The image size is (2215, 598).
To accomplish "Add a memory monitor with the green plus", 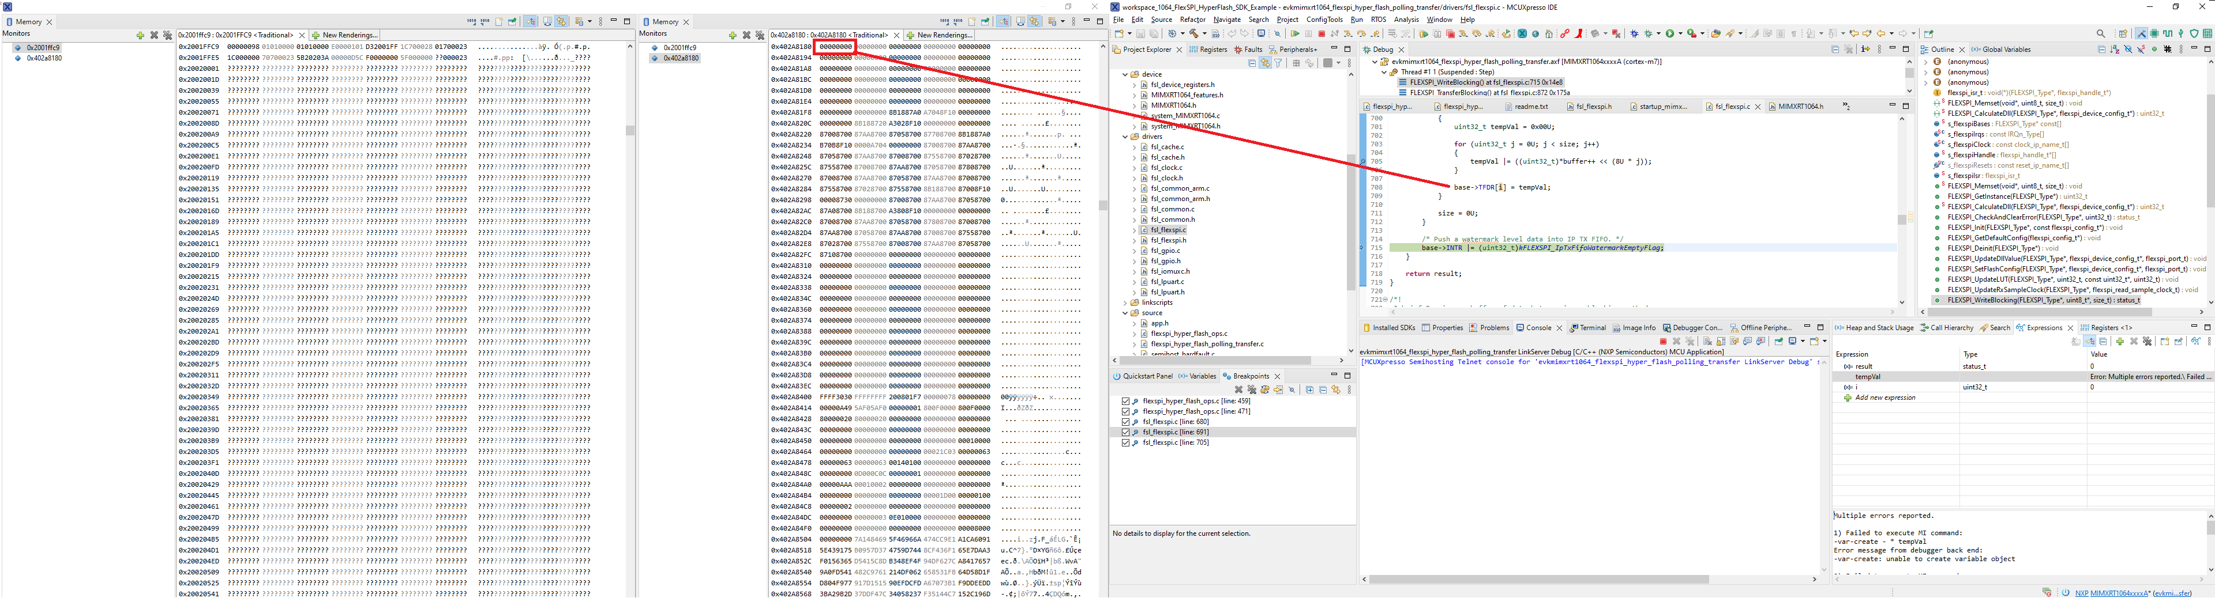I will click(733, 35).
